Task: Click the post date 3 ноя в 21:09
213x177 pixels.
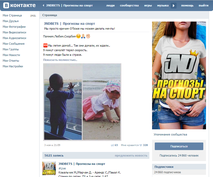Action: point(52,145)
